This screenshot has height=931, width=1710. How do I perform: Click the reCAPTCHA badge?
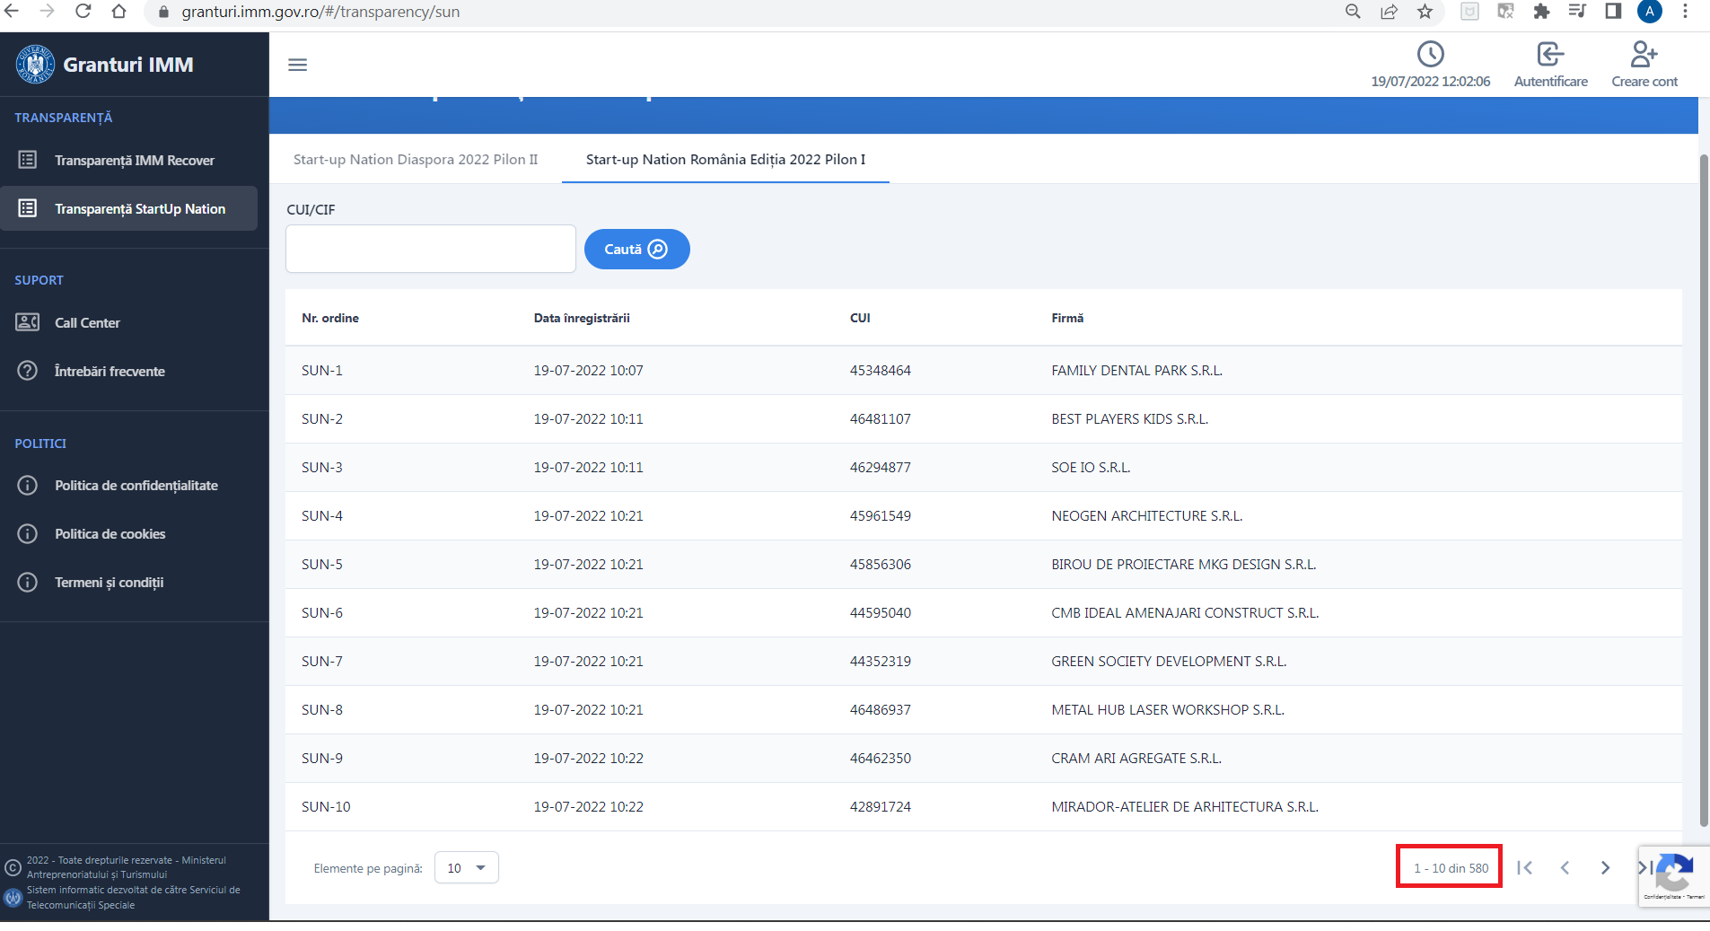point(1674,876)
